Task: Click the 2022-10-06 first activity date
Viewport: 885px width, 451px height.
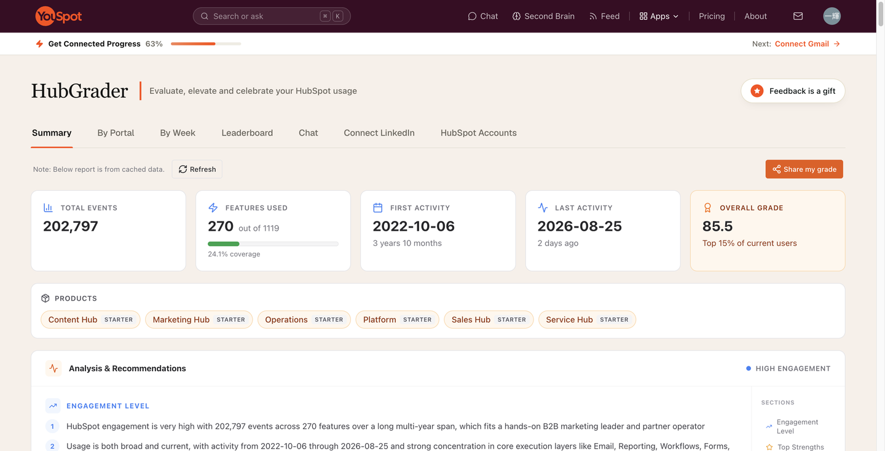Action: (x=414, y=226)
